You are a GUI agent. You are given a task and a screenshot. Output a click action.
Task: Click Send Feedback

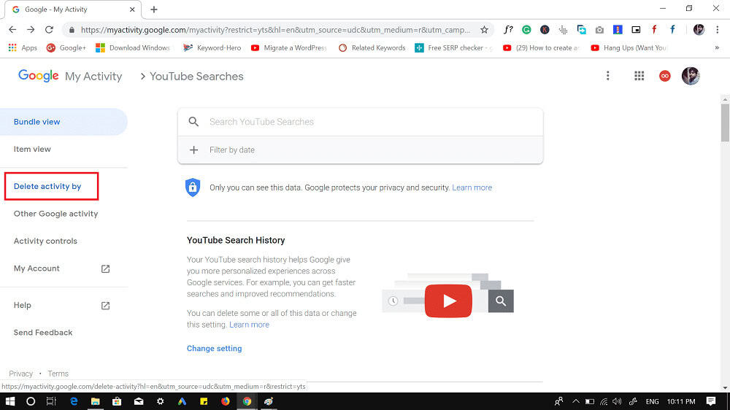click(43, 333)
